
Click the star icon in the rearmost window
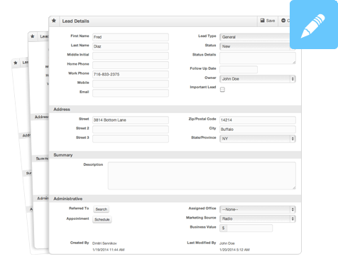tap(16, 63)
